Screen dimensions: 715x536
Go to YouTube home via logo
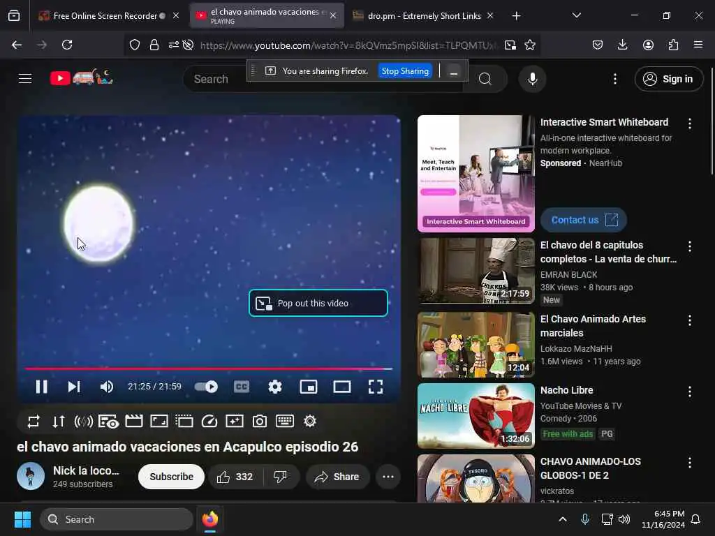[82, 78]
